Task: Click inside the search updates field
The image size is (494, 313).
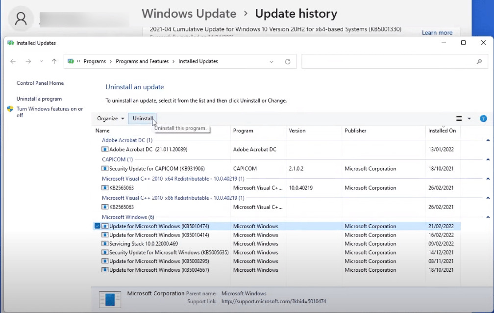Action: click(387, 62)
